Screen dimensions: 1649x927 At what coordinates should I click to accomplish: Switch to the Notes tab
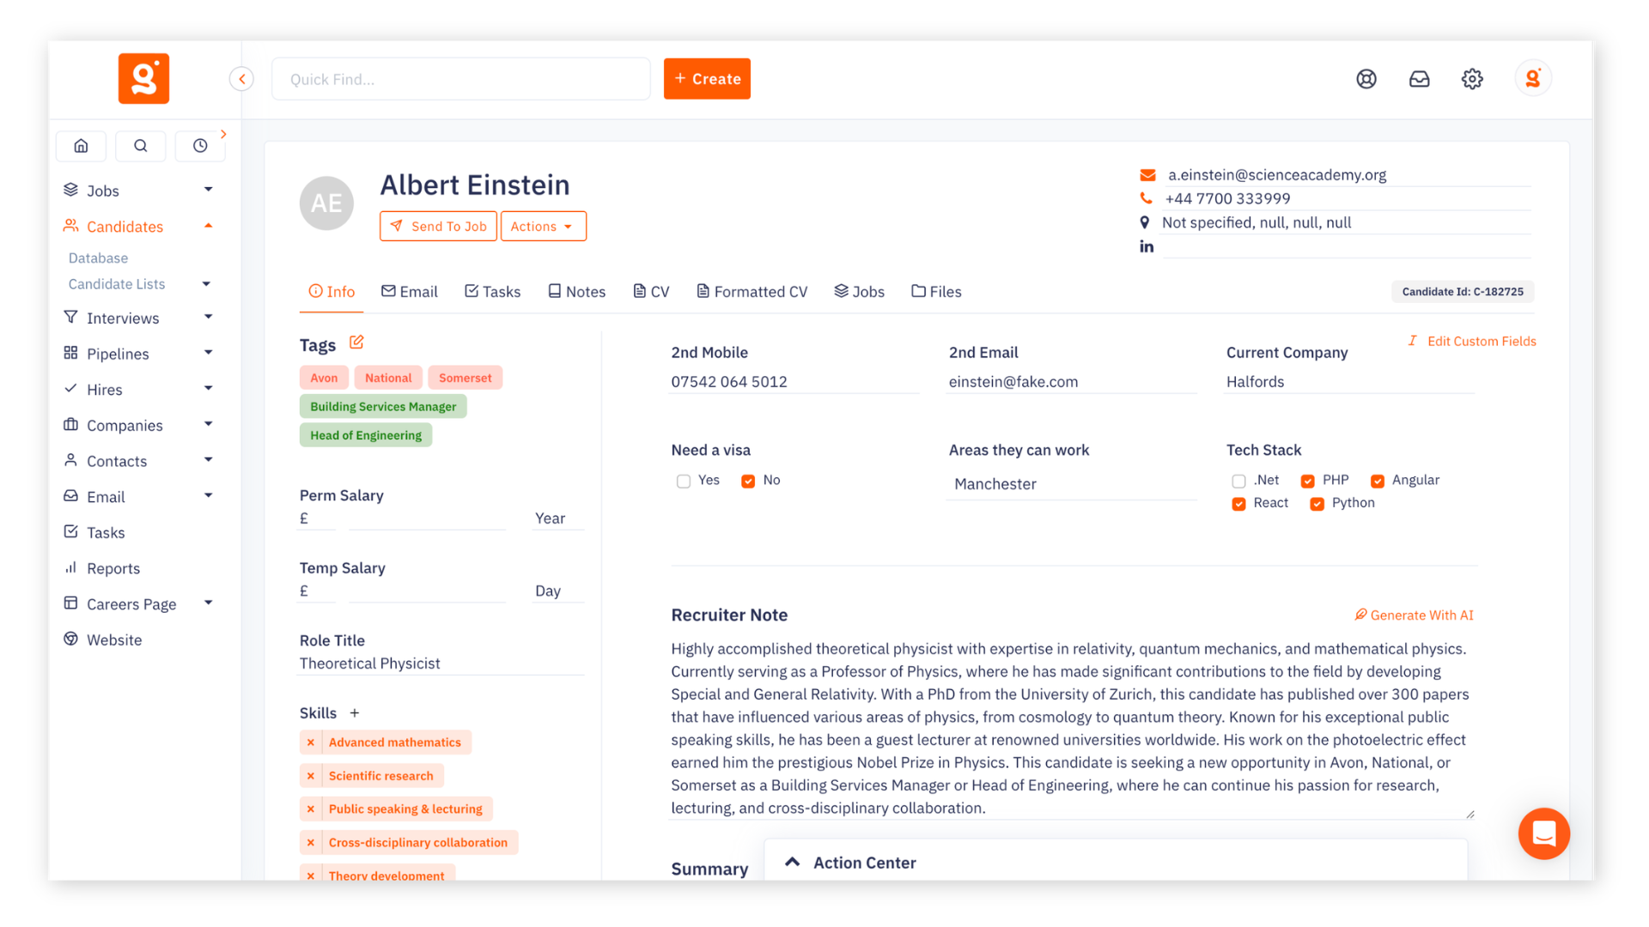tap(576, 292)
